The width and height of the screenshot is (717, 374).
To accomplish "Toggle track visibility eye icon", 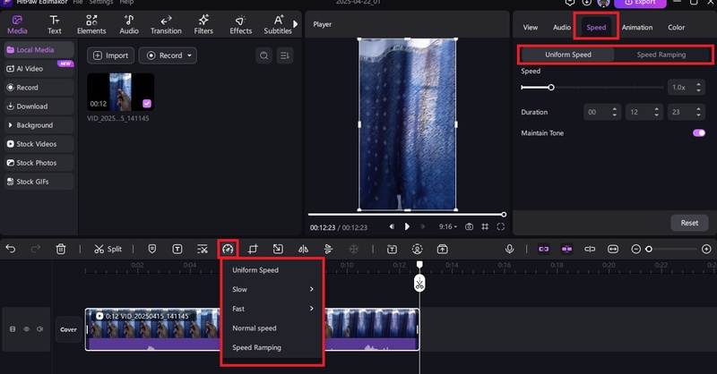I will click(27, 329).
